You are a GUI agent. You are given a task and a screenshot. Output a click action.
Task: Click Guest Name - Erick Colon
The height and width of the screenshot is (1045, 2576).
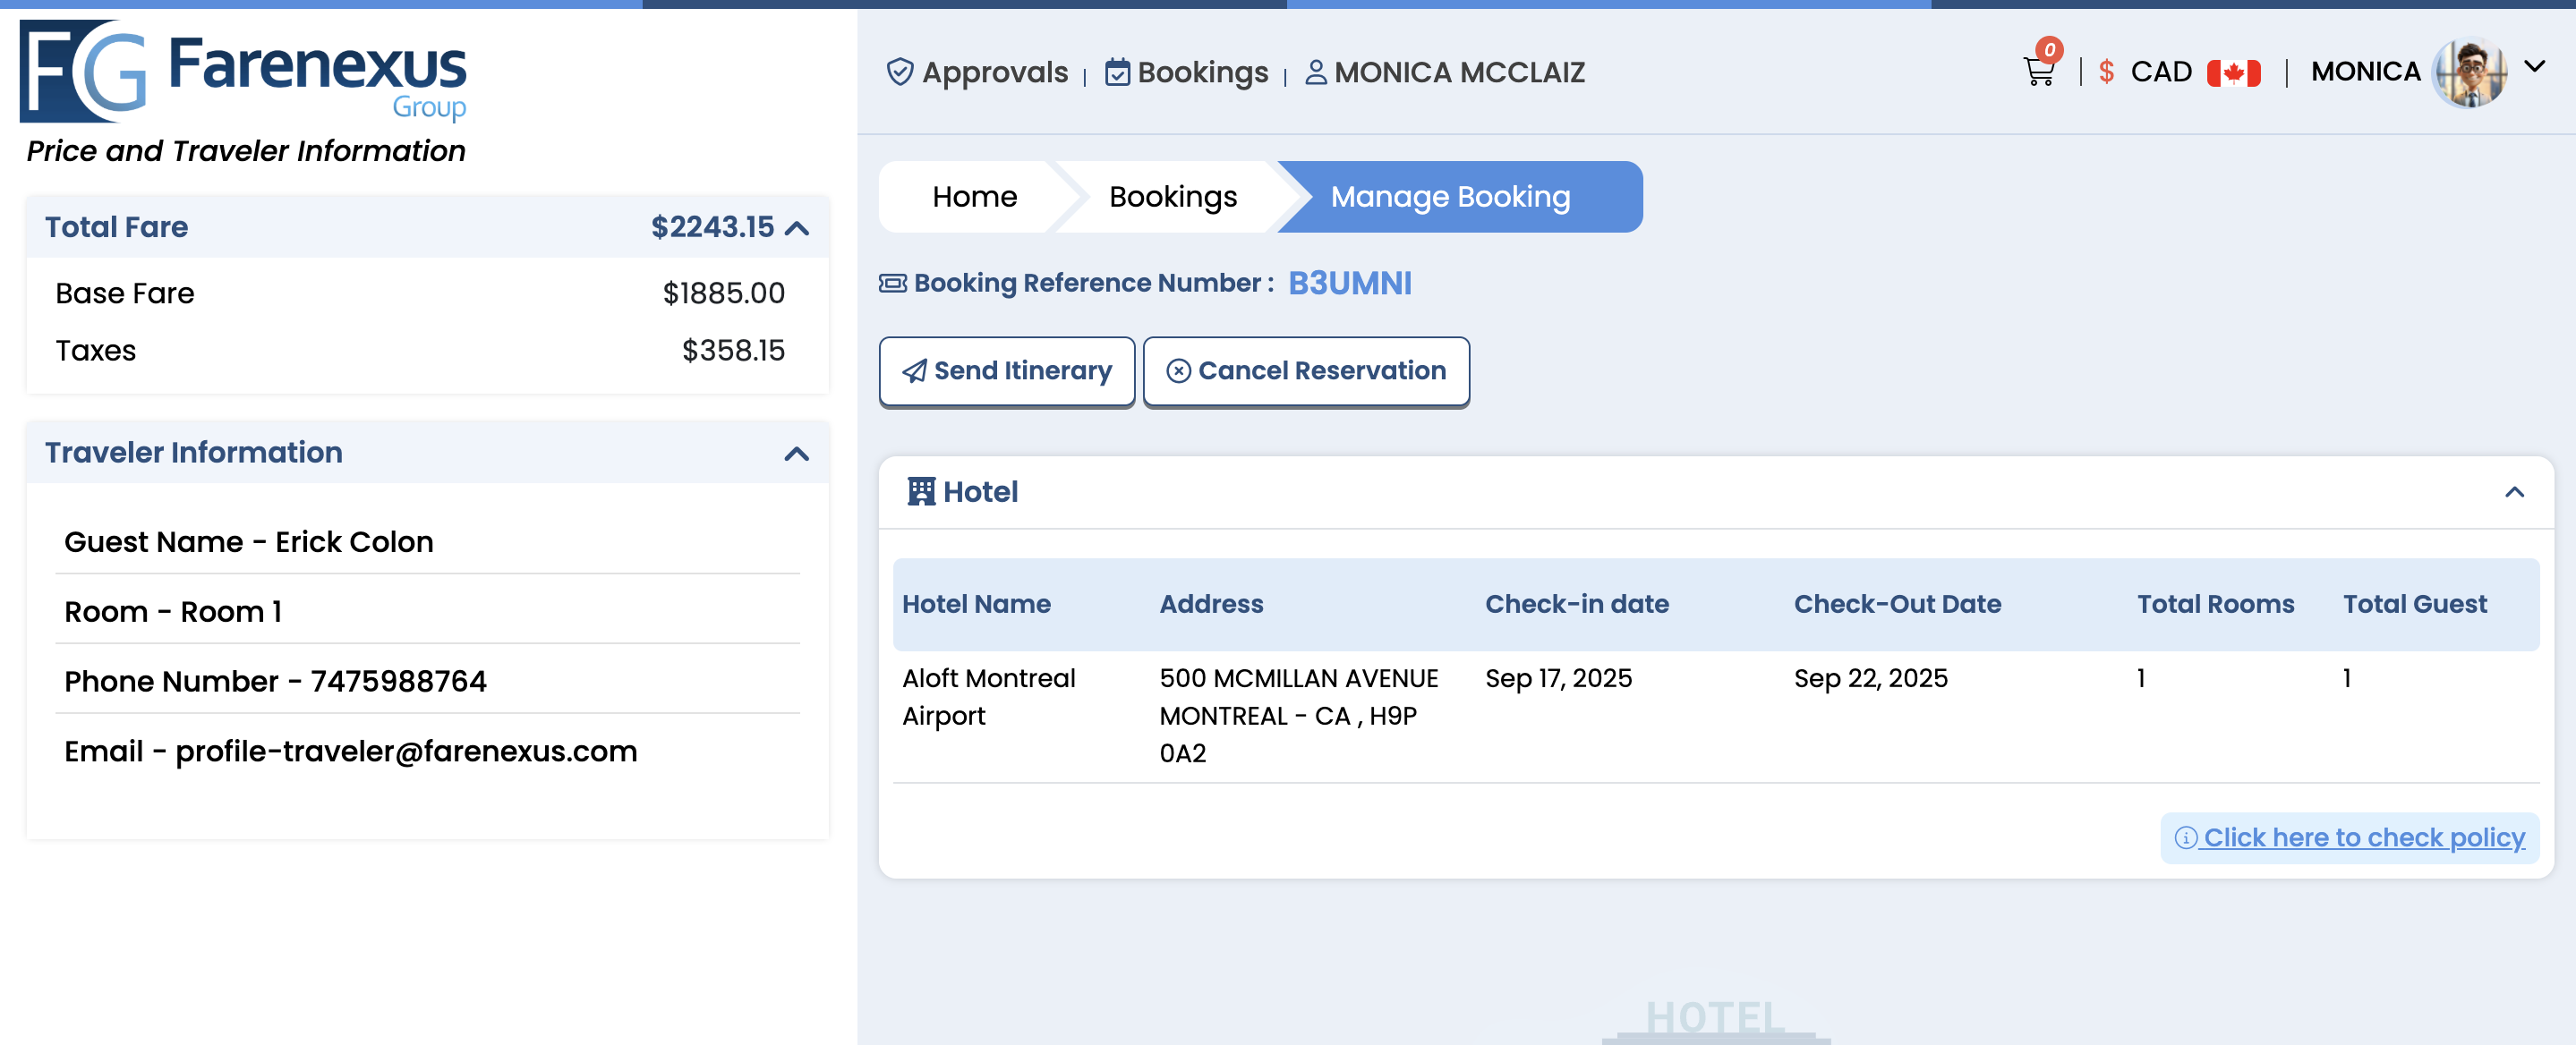(x=249, y=542)
